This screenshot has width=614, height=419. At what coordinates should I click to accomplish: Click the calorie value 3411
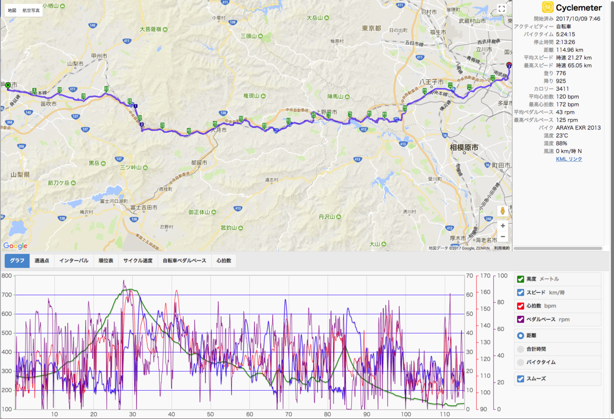tap(562, 89)
